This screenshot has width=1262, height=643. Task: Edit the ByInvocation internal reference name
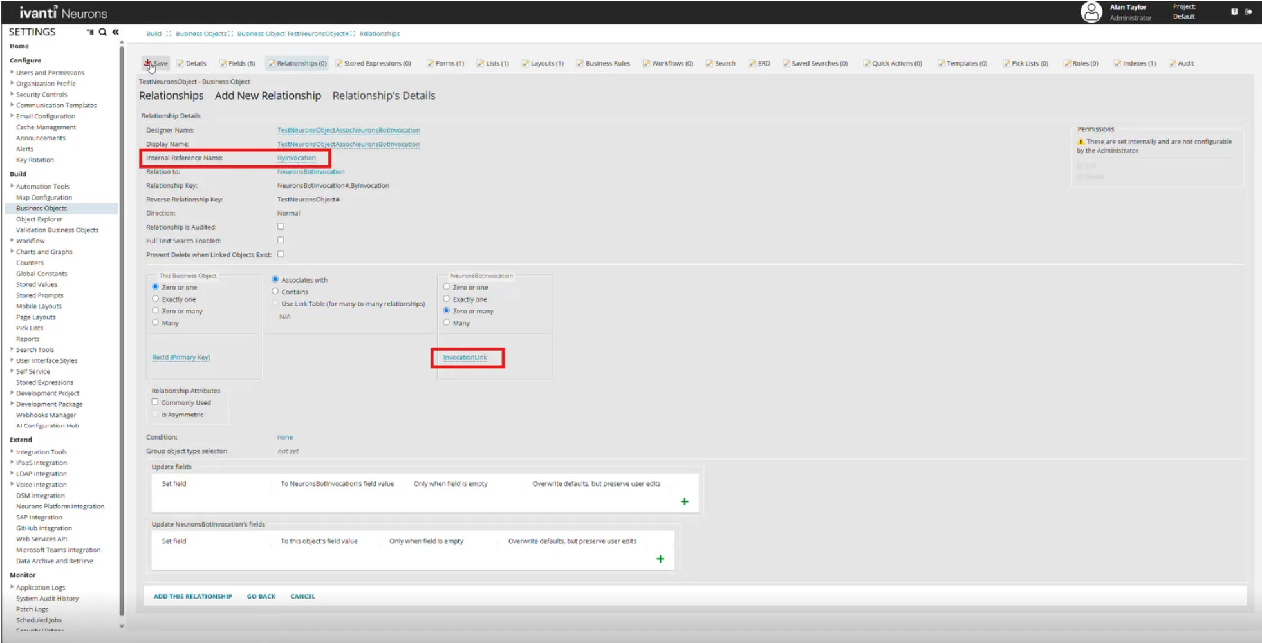pos(297,158)
